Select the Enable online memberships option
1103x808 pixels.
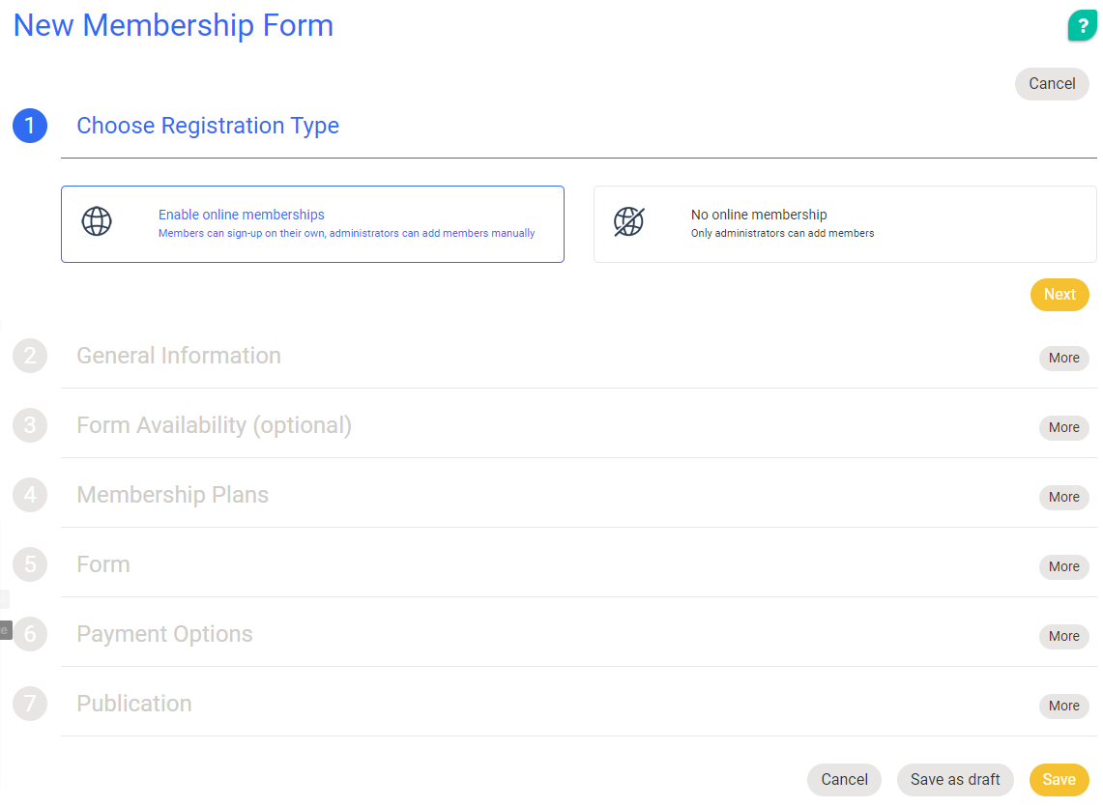[x=312, y=223]
